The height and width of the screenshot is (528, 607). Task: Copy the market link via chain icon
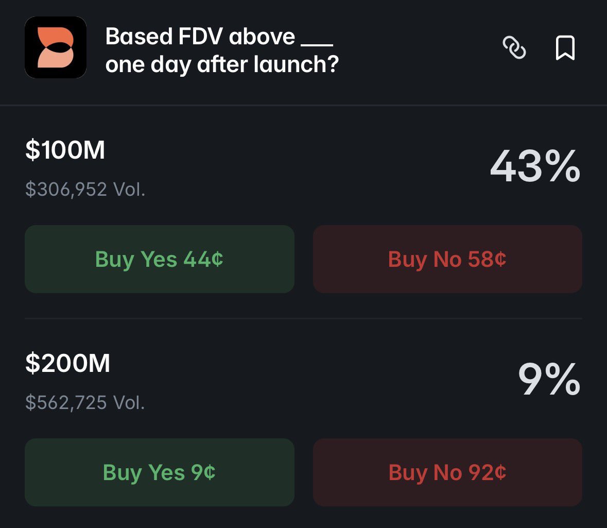click(x=514, y=48)
